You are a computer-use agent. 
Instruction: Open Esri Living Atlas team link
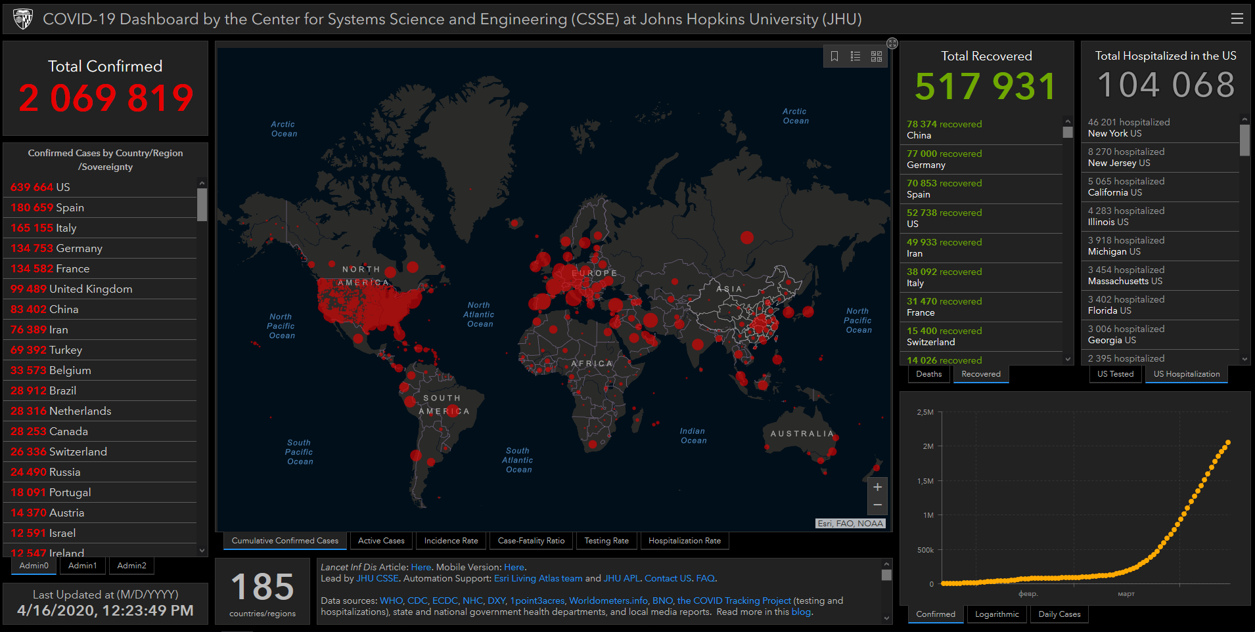538,578
